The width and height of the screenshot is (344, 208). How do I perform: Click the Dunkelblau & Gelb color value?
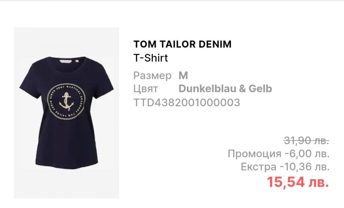pyautogui.click(x=225, y=89)
